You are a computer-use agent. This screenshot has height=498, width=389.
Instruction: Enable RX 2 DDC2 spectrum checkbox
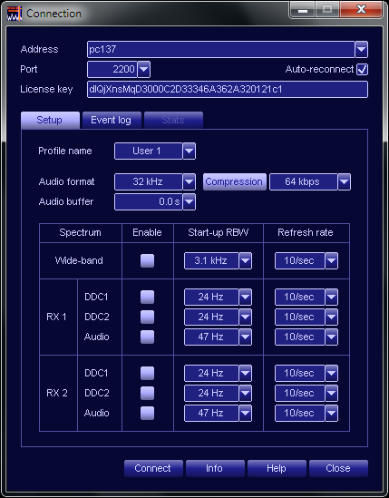pos(147,393)
